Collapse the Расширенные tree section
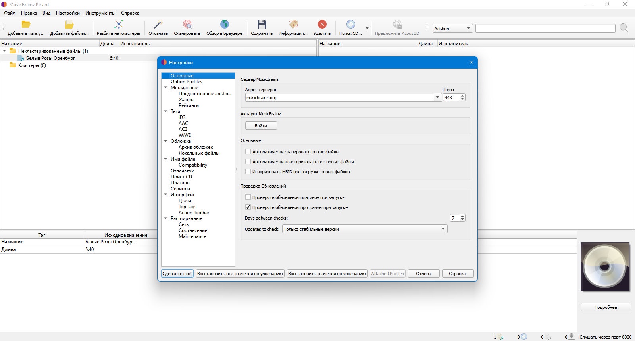 click(165, 218)
